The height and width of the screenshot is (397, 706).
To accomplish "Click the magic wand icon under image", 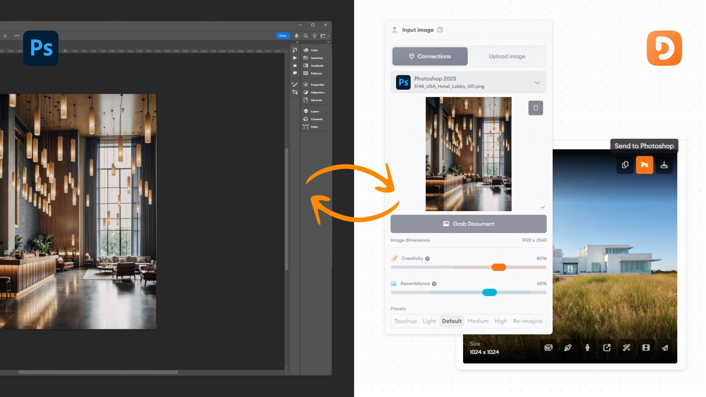I will coord(626,348).
